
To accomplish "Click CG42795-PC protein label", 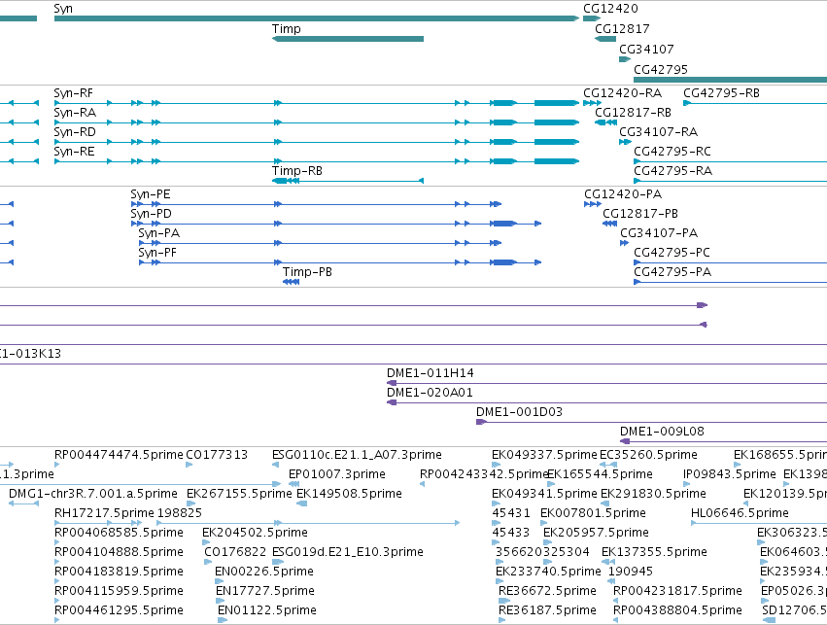I will coord(672,253).
